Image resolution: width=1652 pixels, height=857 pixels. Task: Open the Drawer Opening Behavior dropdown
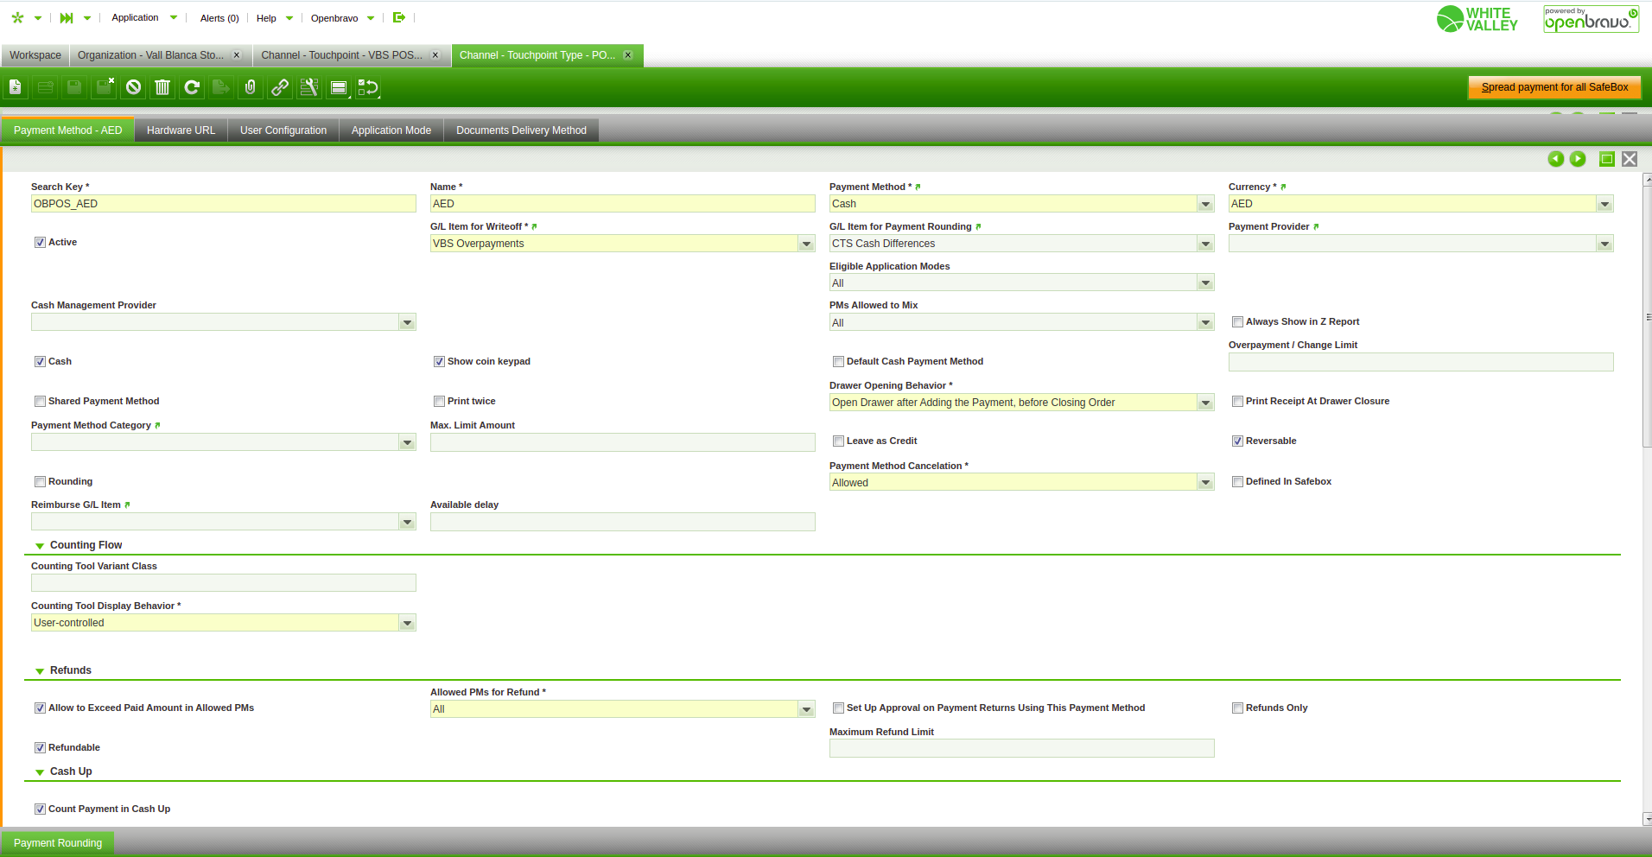click(x=1205, y=403)
